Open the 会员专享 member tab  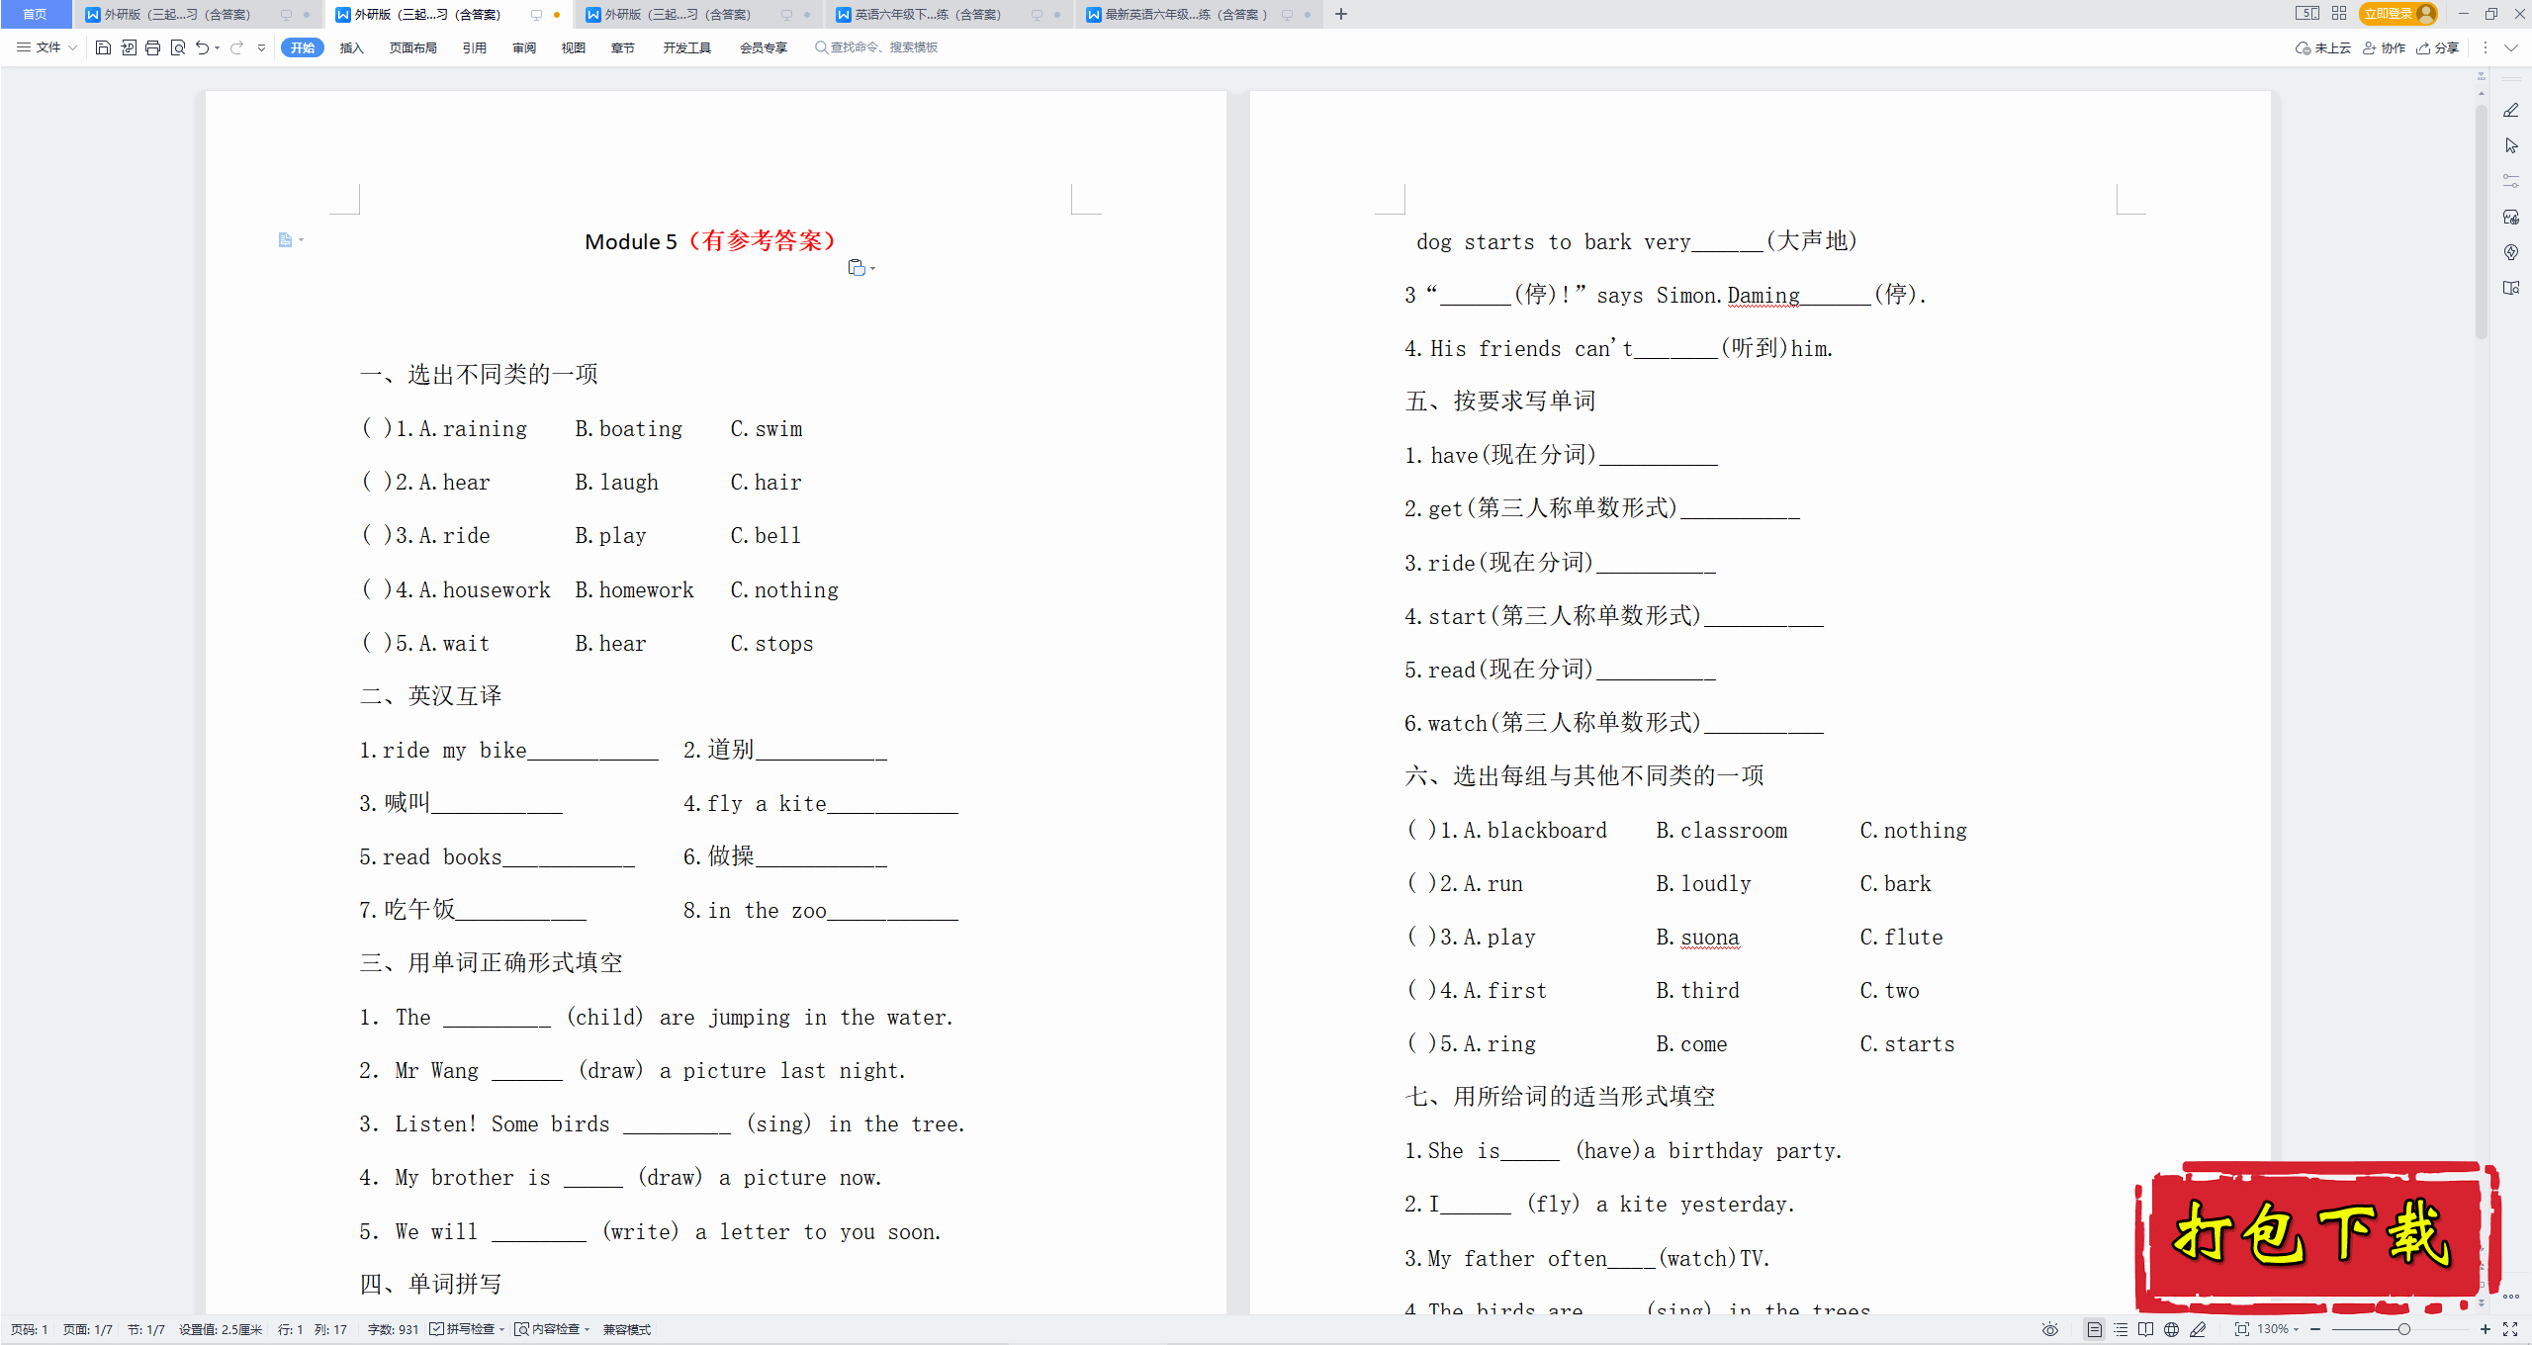763,47
